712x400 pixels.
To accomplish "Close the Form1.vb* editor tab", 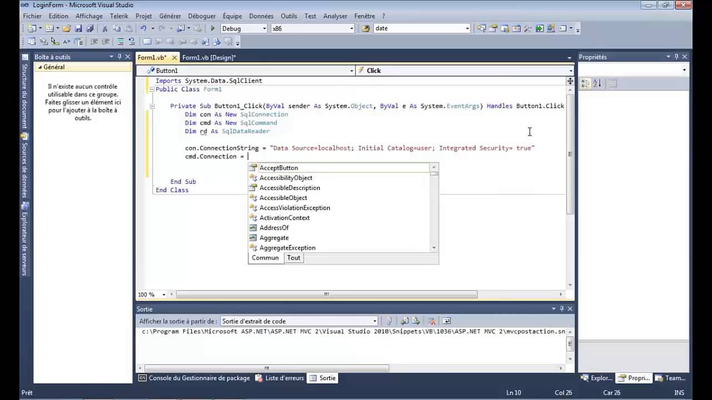I will pos(174,57).
